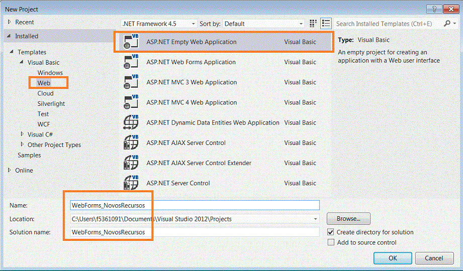Click the ASP.NET MVC 4 Web Application icon
Viewport: 463px width, 271px height.
point(131,102)
